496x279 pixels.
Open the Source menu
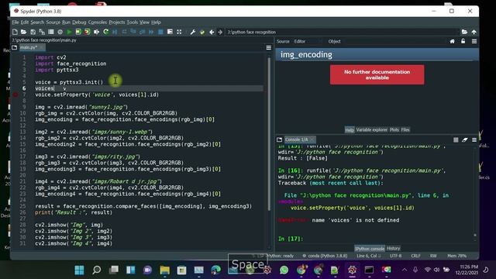(x=53, y=22)
